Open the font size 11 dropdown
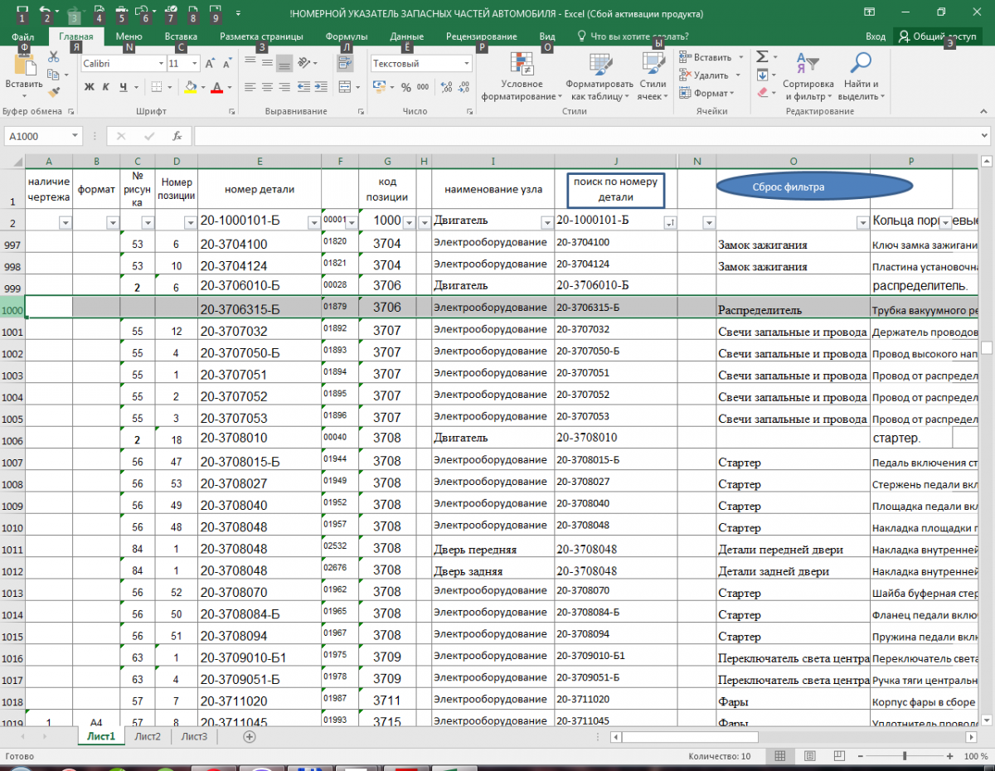 (x=195, y=64)
